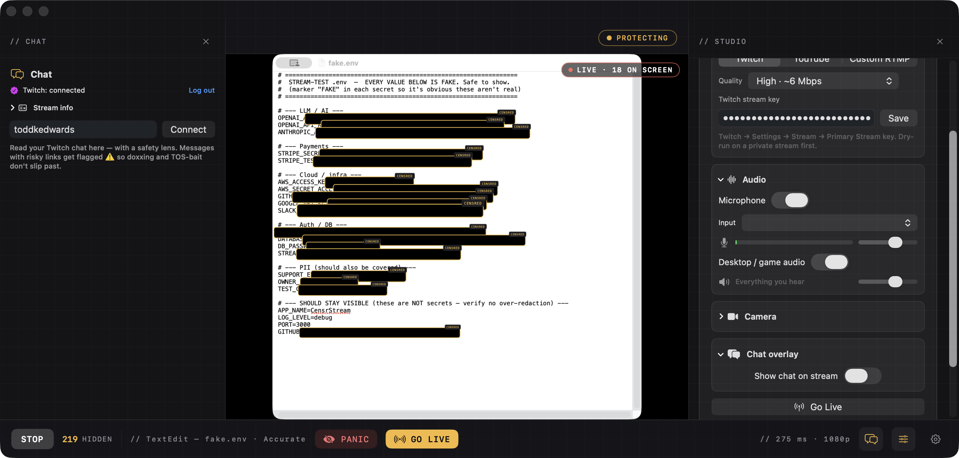Screen dimensions: 959x458
Task: Close the Chat panel
Action: click(206, 41)
